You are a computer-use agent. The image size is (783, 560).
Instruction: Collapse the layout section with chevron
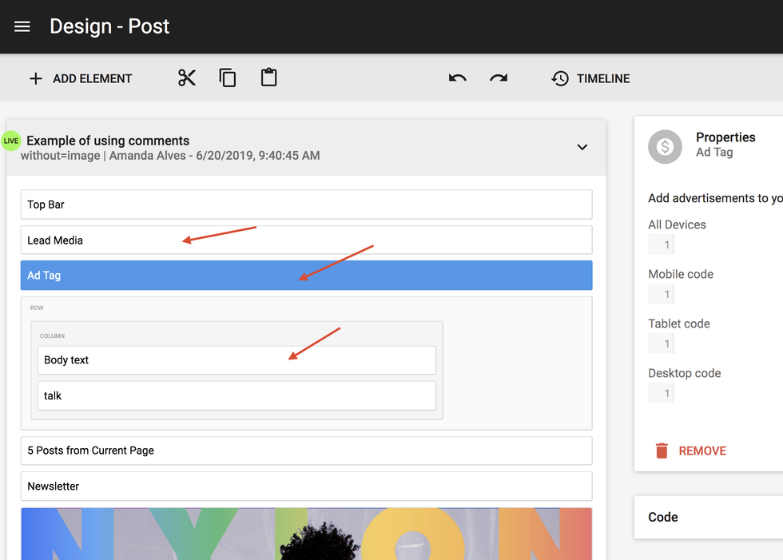582,147
